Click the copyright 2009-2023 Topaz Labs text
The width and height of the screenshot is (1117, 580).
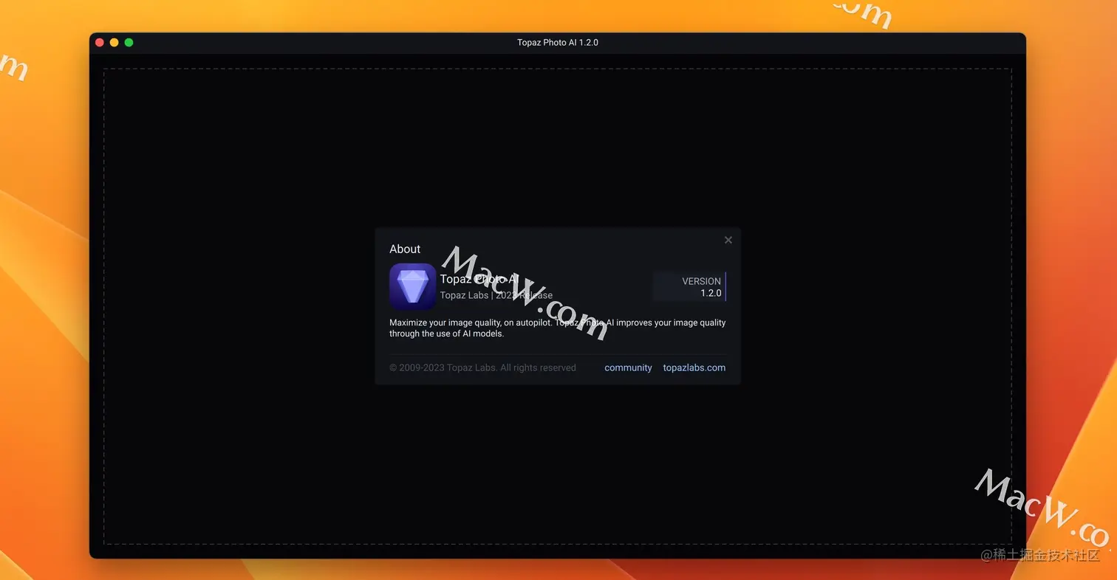482,367
